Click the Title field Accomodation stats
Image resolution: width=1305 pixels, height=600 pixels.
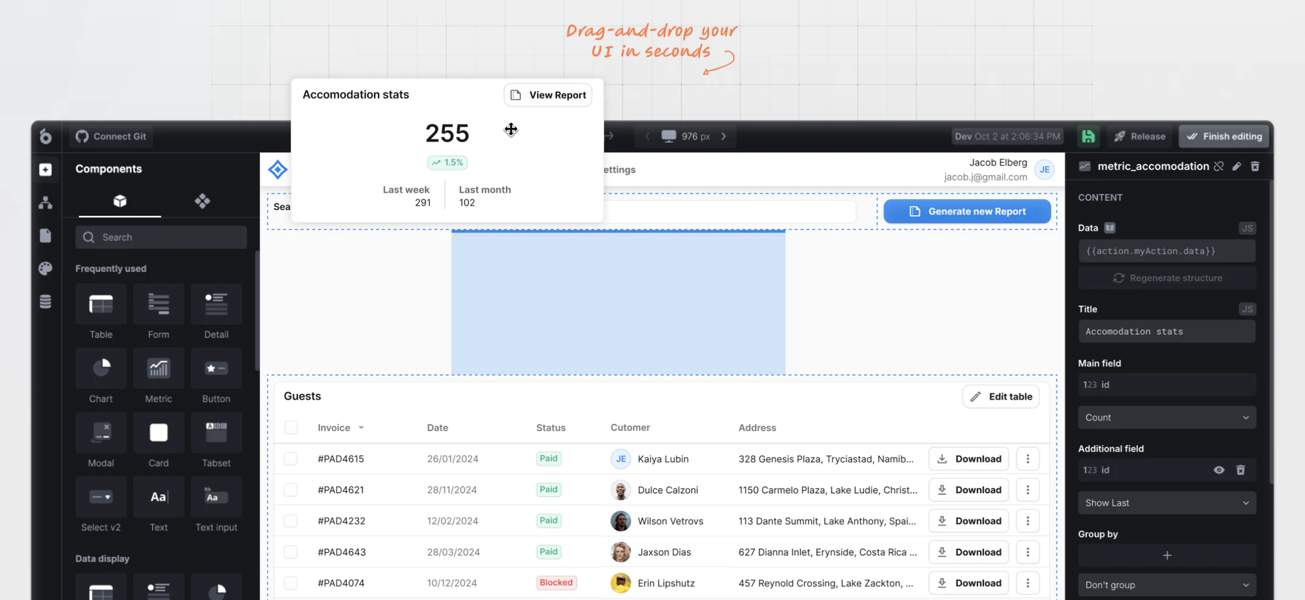pyautogui.click(x=1167, y=331)
